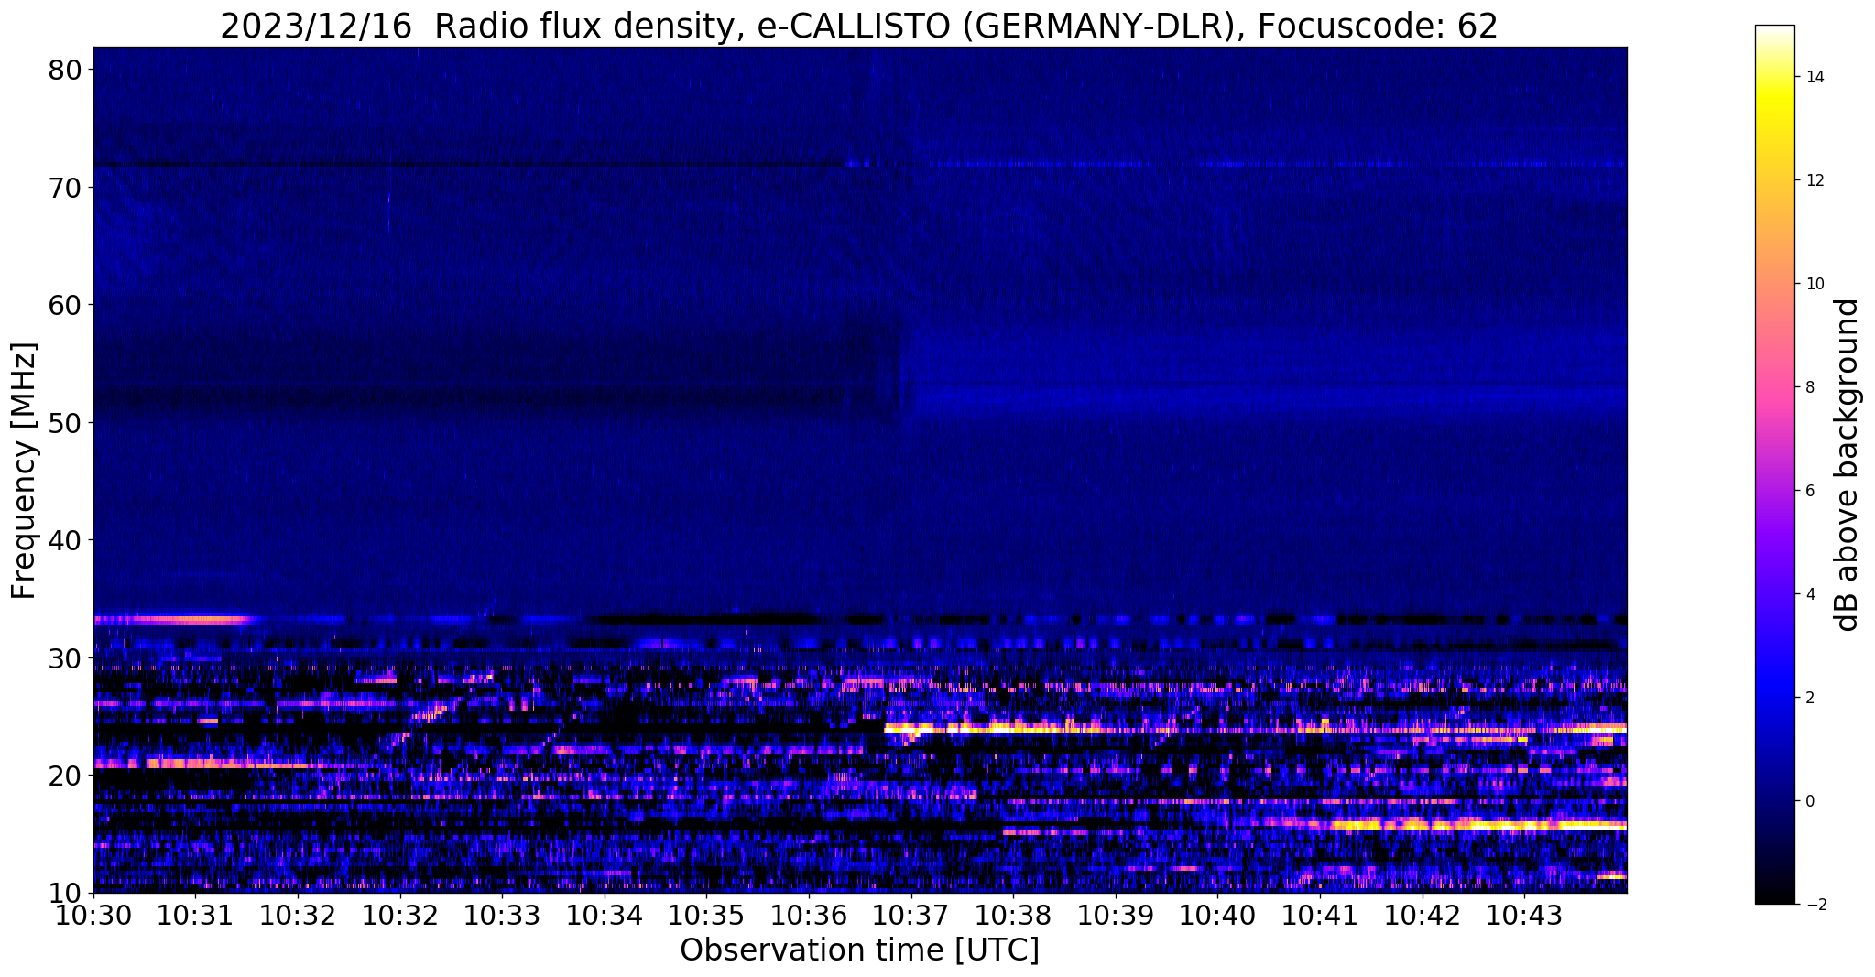Click the pink 33 MHz streak near 10:31
This screenshot has width=1875, height=977.
pos(174,620)
